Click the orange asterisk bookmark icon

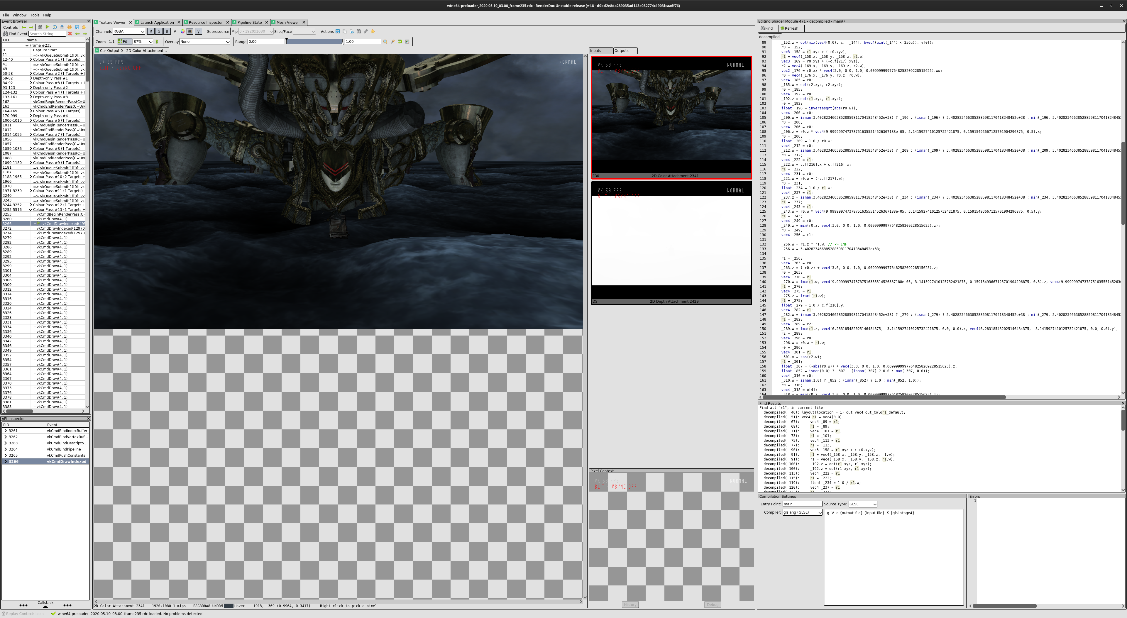tap(70, 27)
